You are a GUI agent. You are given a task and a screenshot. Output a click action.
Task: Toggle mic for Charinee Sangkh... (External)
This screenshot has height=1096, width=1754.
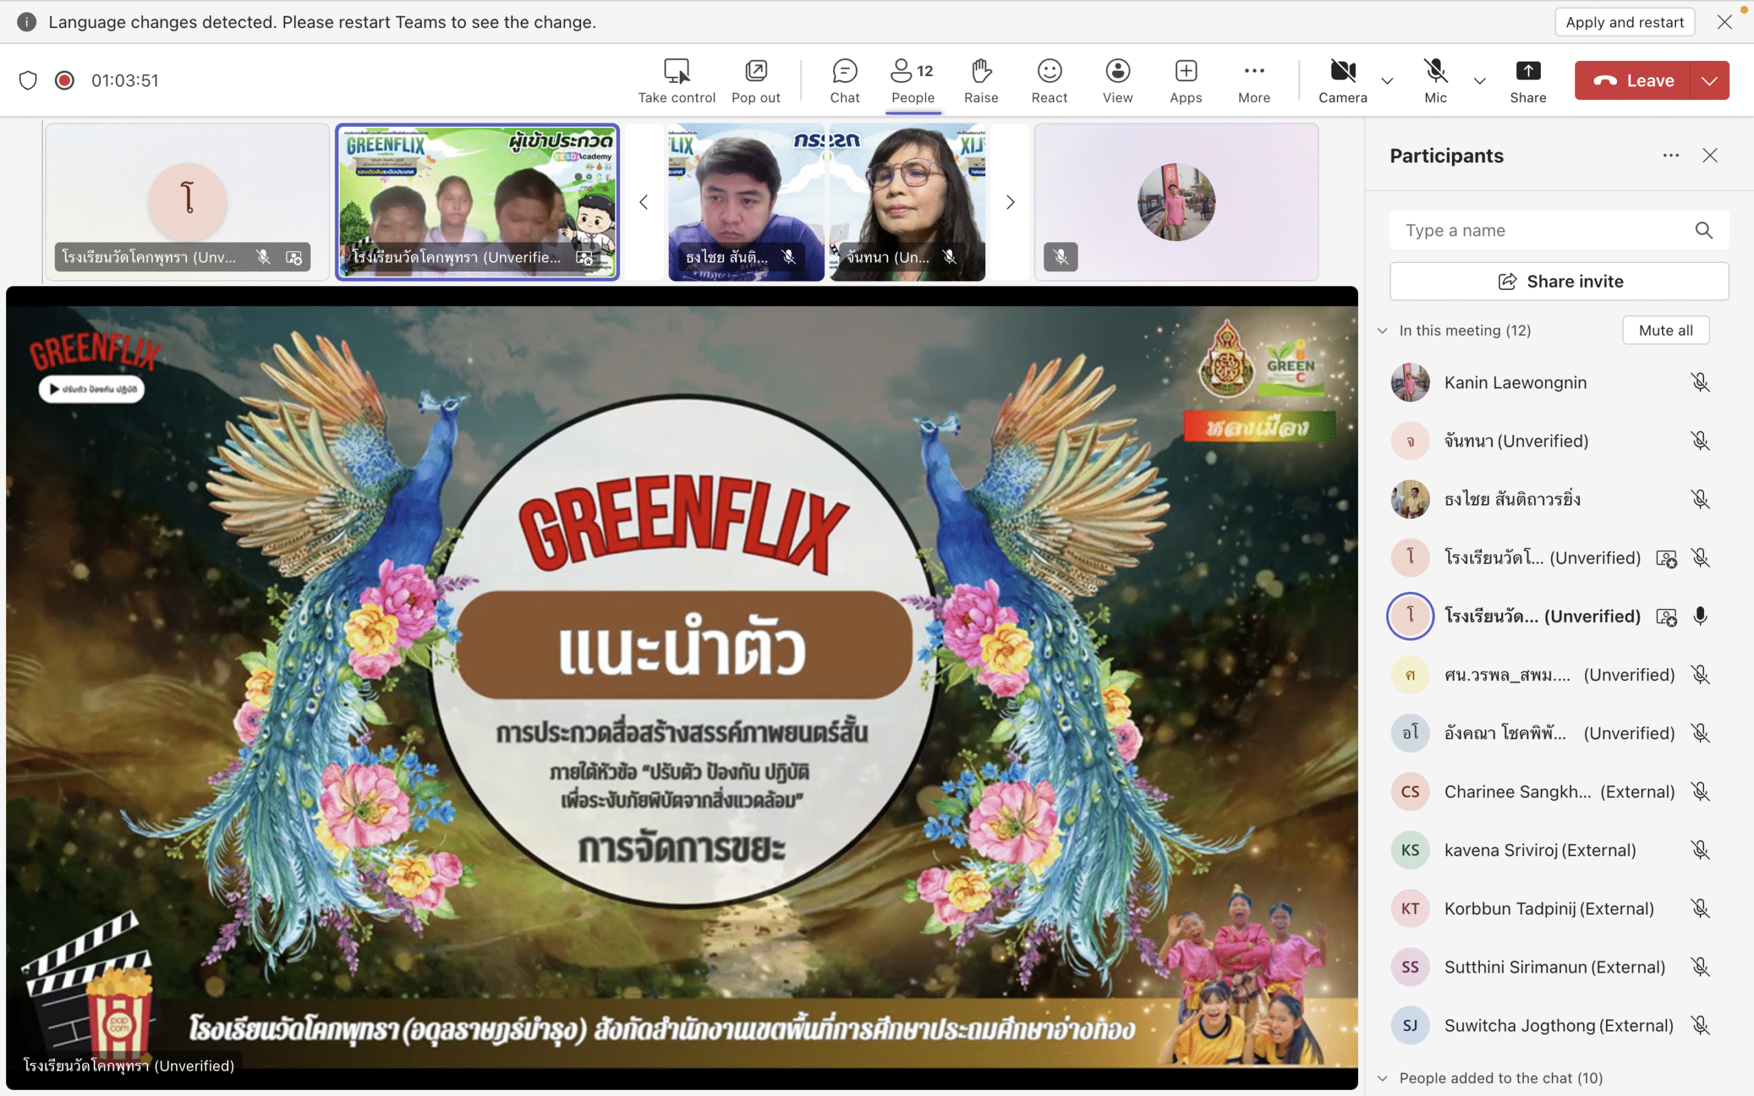point(1700,792)
